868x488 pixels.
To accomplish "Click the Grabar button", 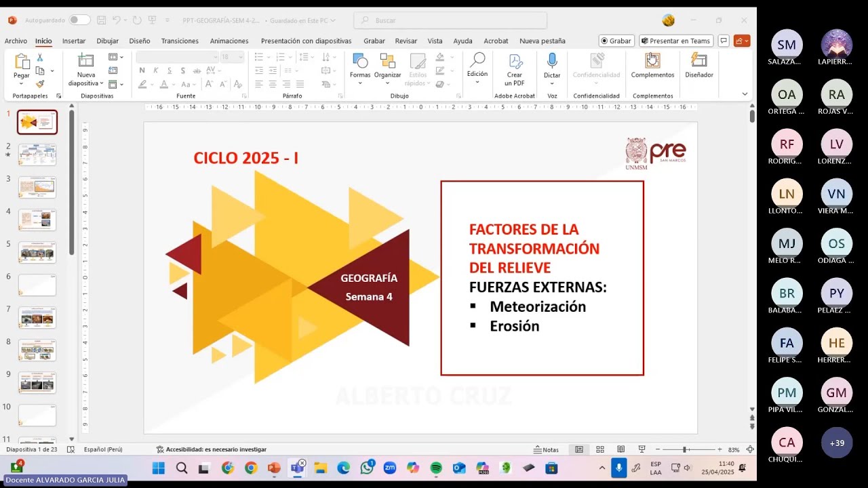I will coord(616,41).
